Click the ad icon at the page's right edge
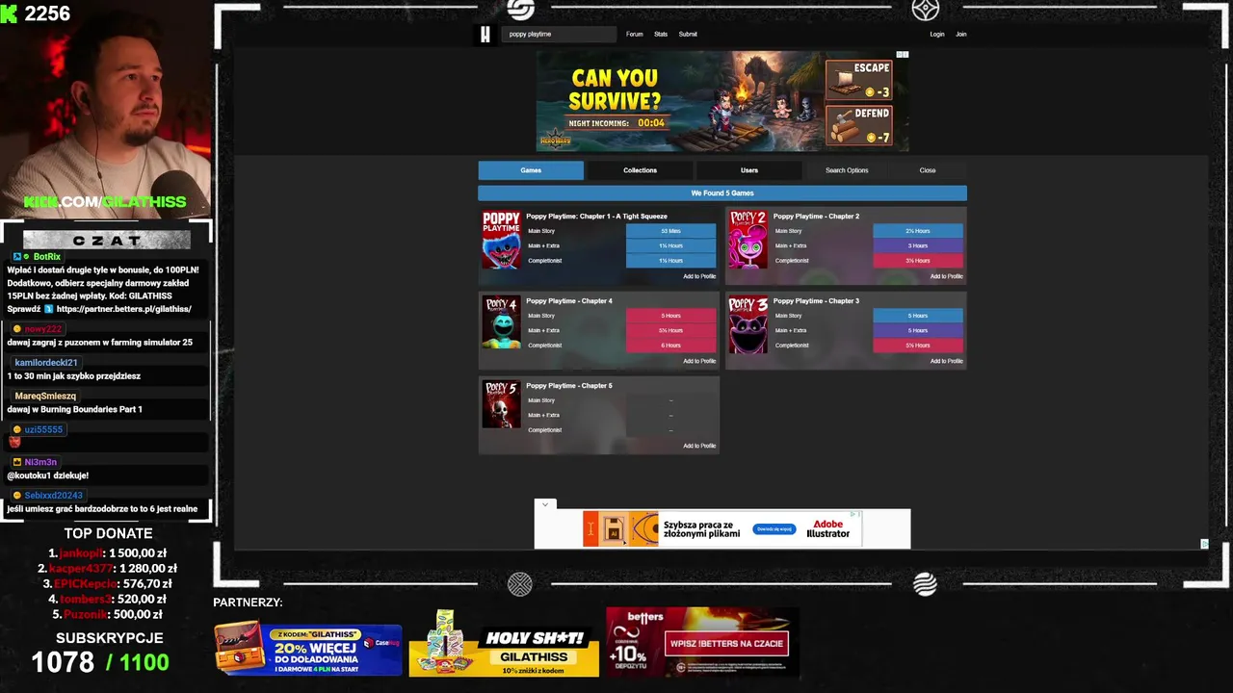Screen dimensions: 1233x693 click(x=1204, y=544)
